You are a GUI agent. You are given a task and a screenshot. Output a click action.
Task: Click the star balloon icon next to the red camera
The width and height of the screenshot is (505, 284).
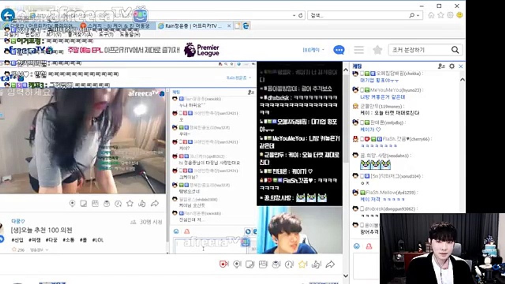point(237,264)
